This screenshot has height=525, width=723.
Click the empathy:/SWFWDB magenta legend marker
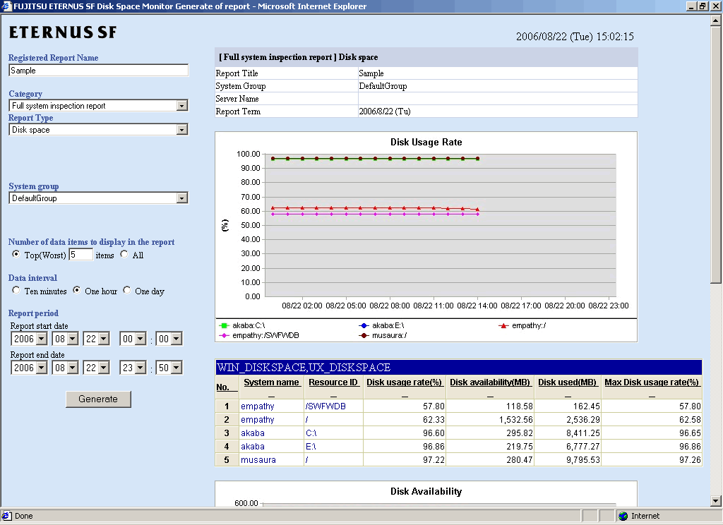[x=224, y=336]
